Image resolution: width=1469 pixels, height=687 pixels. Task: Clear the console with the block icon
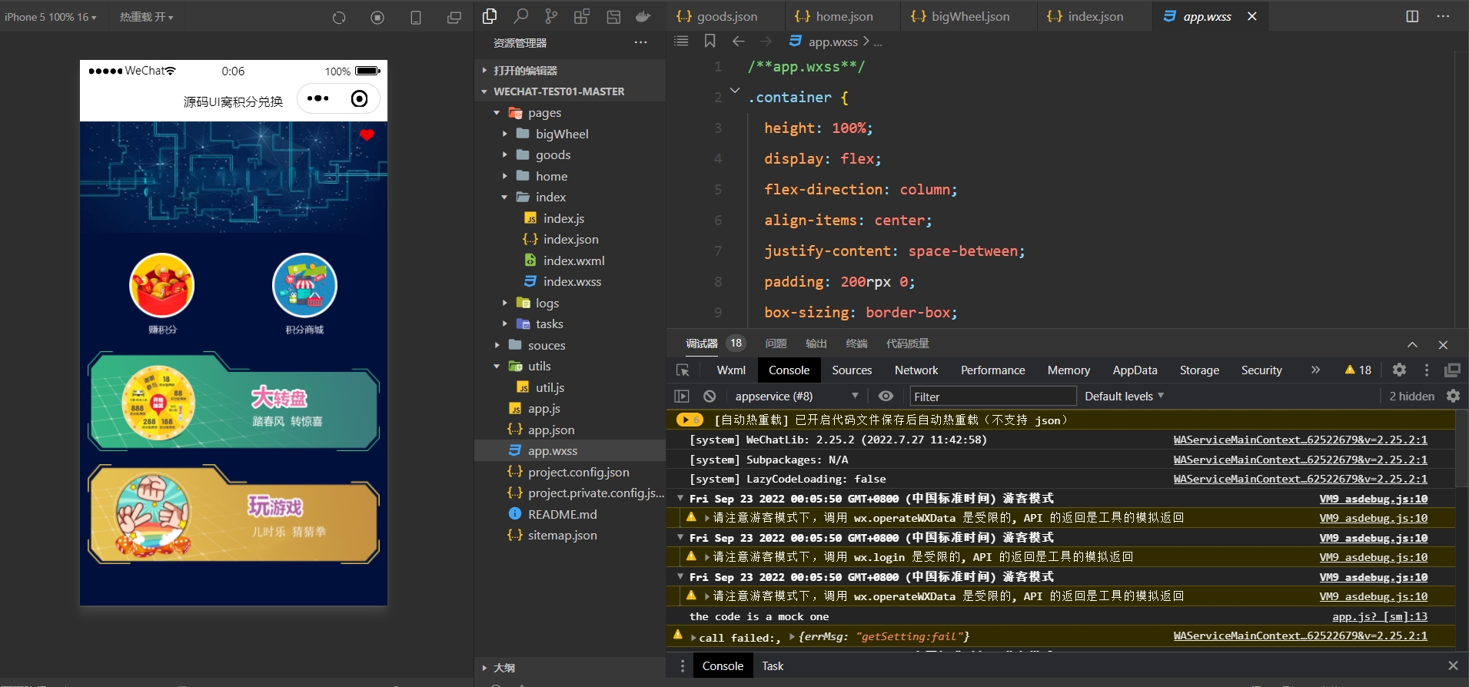coord(710,396)
